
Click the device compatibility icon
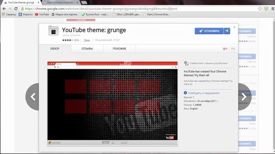tap(186, 63)
